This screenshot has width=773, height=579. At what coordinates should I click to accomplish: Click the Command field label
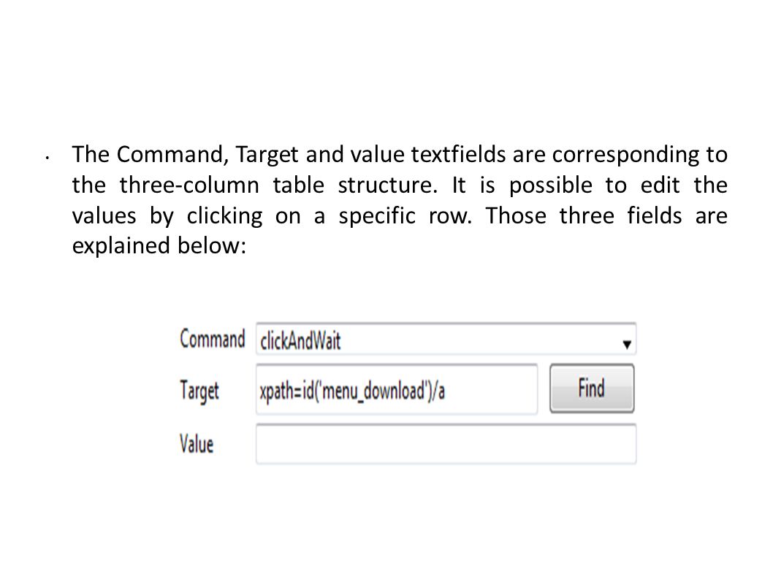[212, 339]
